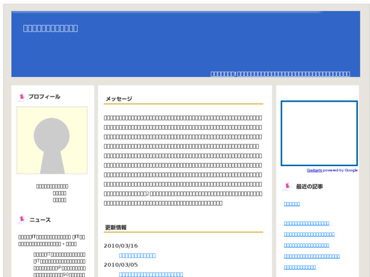
Task: Click the 更新情報 section heading
Action: [116, 228]
